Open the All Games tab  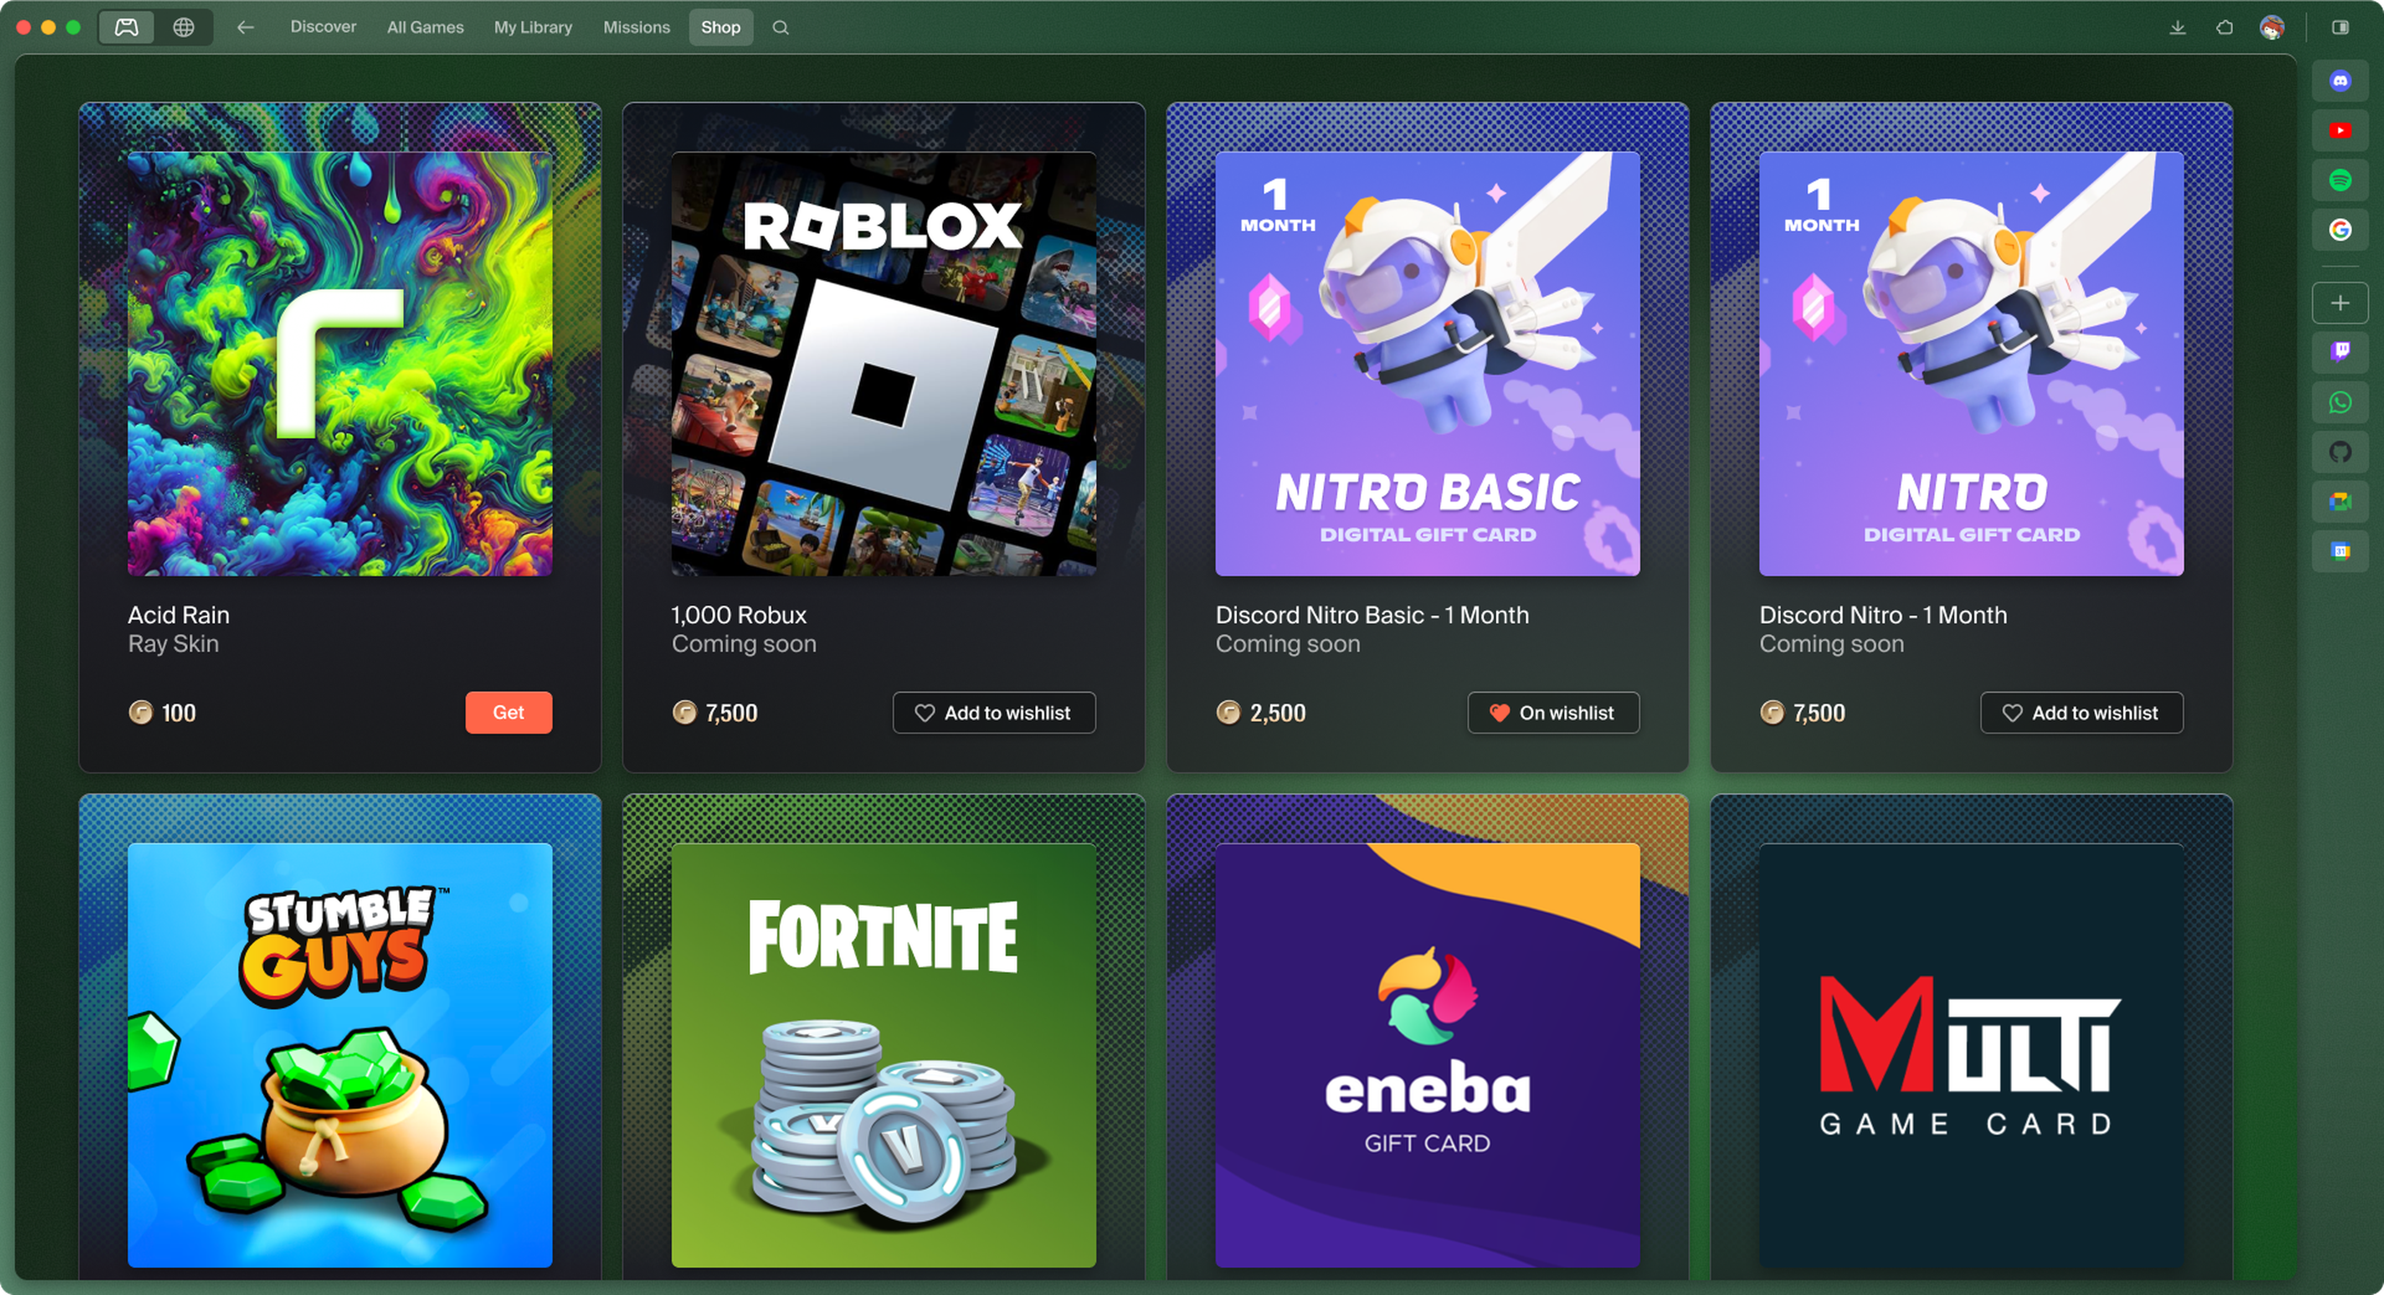[425, 27]
